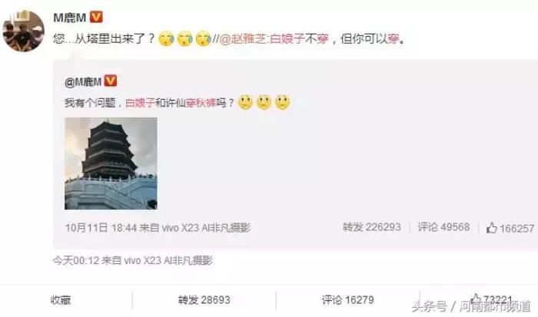Viewport: 538px width, 317px height.
Task: Click the middle smiley emoji in the quoted post
Action: pos(264,102)
